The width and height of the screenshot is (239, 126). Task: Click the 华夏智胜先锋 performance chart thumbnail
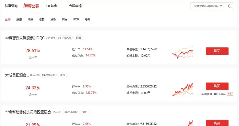[183, 52]
